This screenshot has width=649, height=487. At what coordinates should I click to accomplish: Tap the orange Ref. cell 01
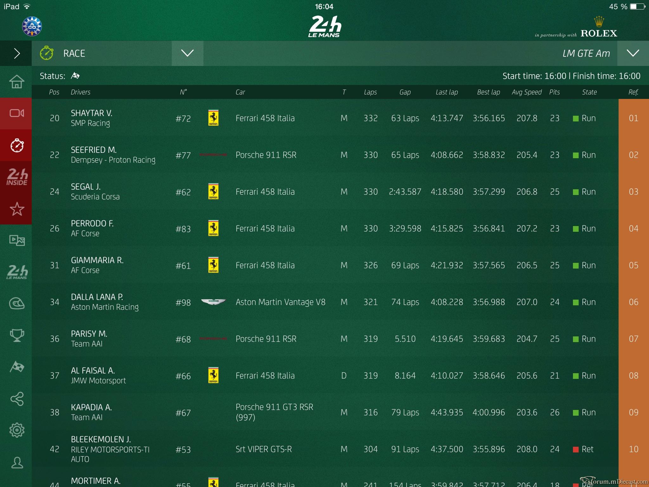click(633, 118)
